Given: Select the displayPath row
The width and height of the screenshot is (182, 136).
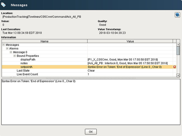Looking at the screenshot, I should point(89,60).
